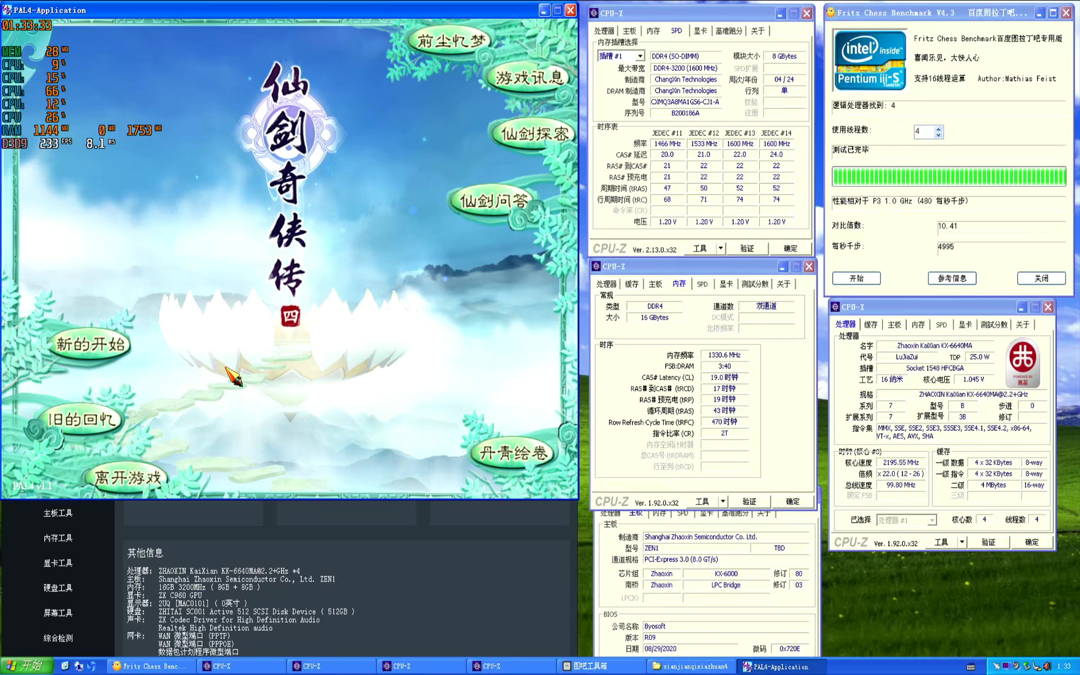
Task: Click the green benchmark progress bar
Action: tap(949, 177)
